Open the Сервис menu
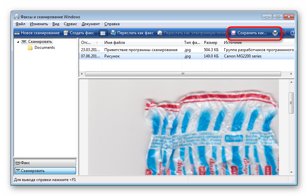This screenshot has height=196, width=308. tap(70, 24)
